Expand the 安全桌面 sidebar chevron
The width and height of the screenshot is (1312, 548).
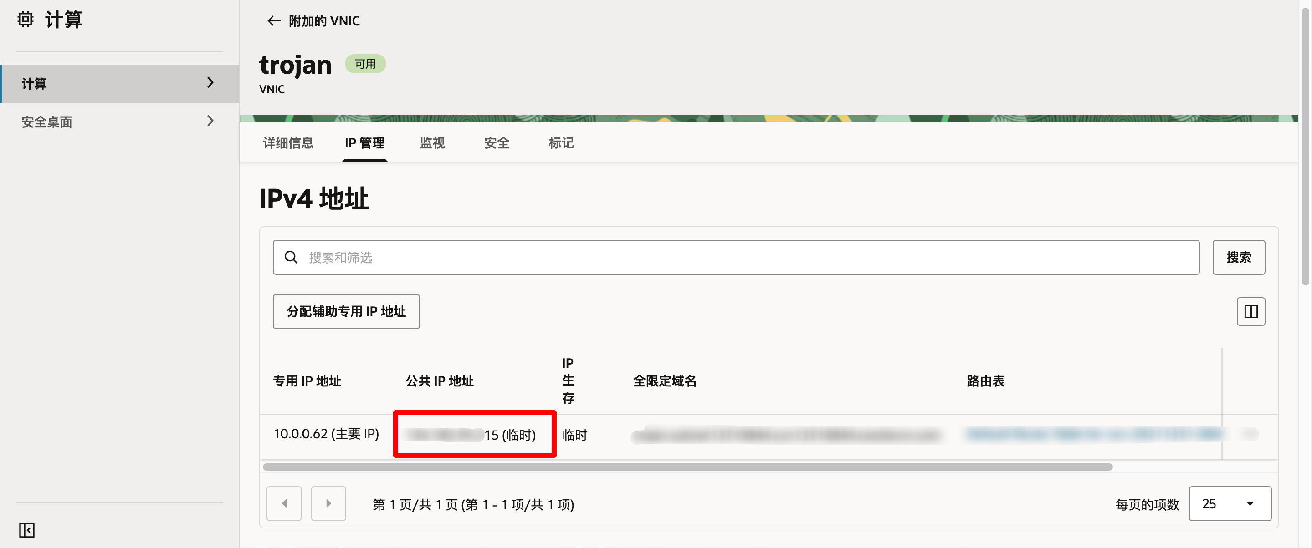pos(210,121)
